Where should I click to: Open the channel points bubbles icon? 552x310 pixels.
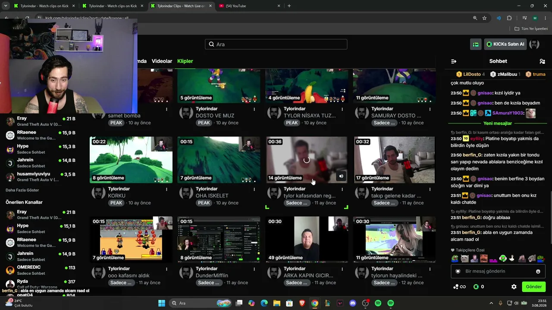tap(456, 287)
